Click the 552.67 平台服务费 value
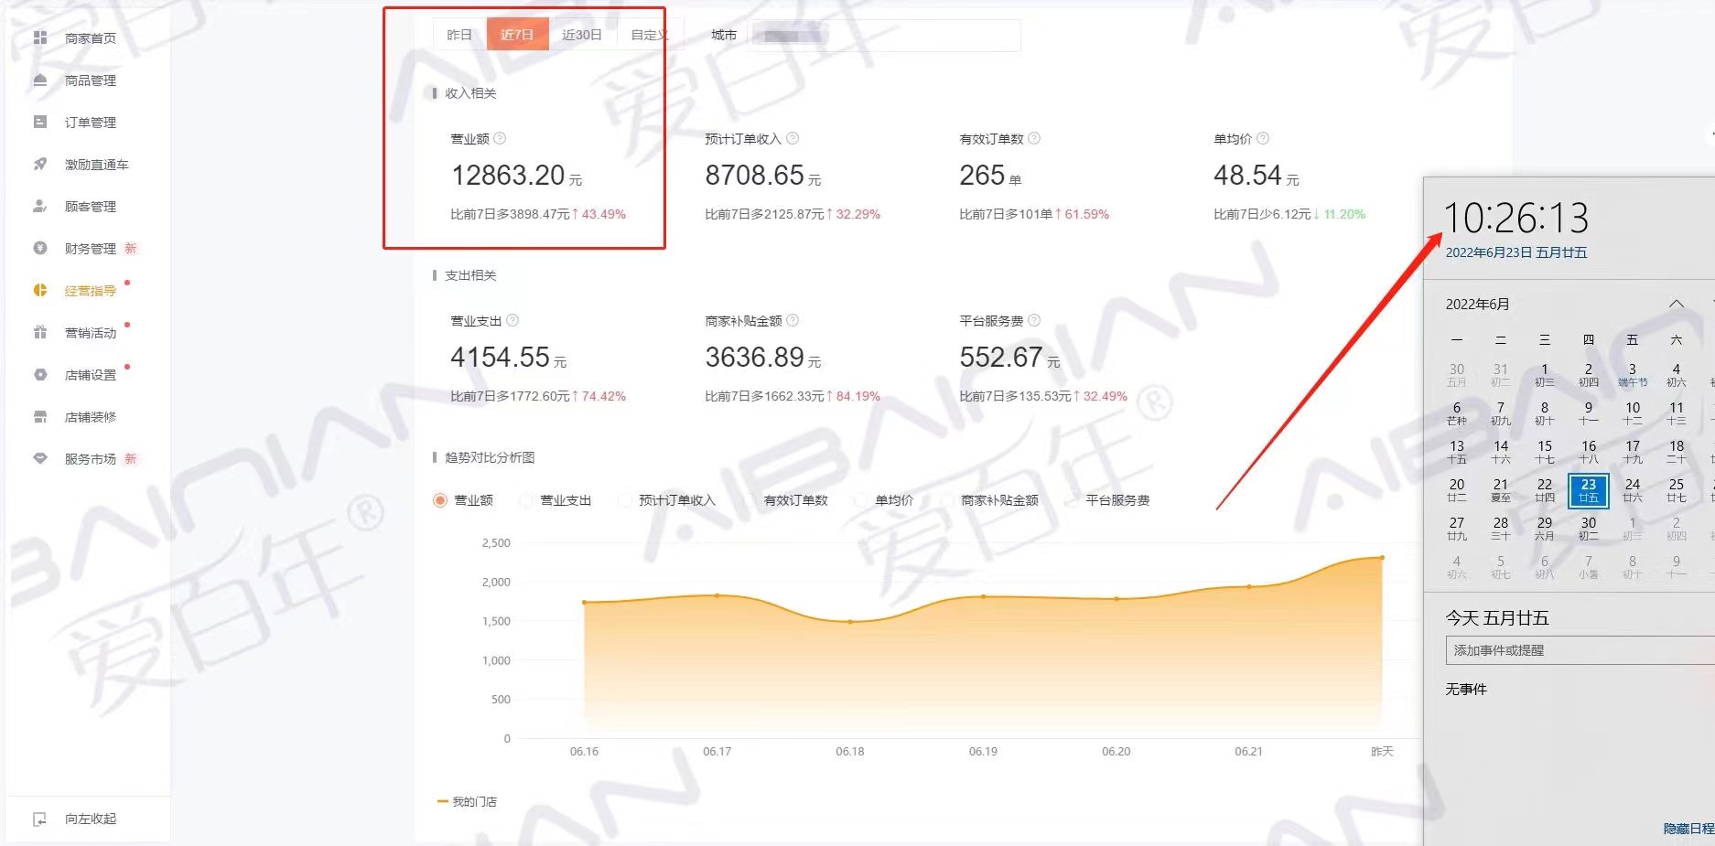Image resolution: width=1715 pixels, height=846 pixels. point(1001,357)
